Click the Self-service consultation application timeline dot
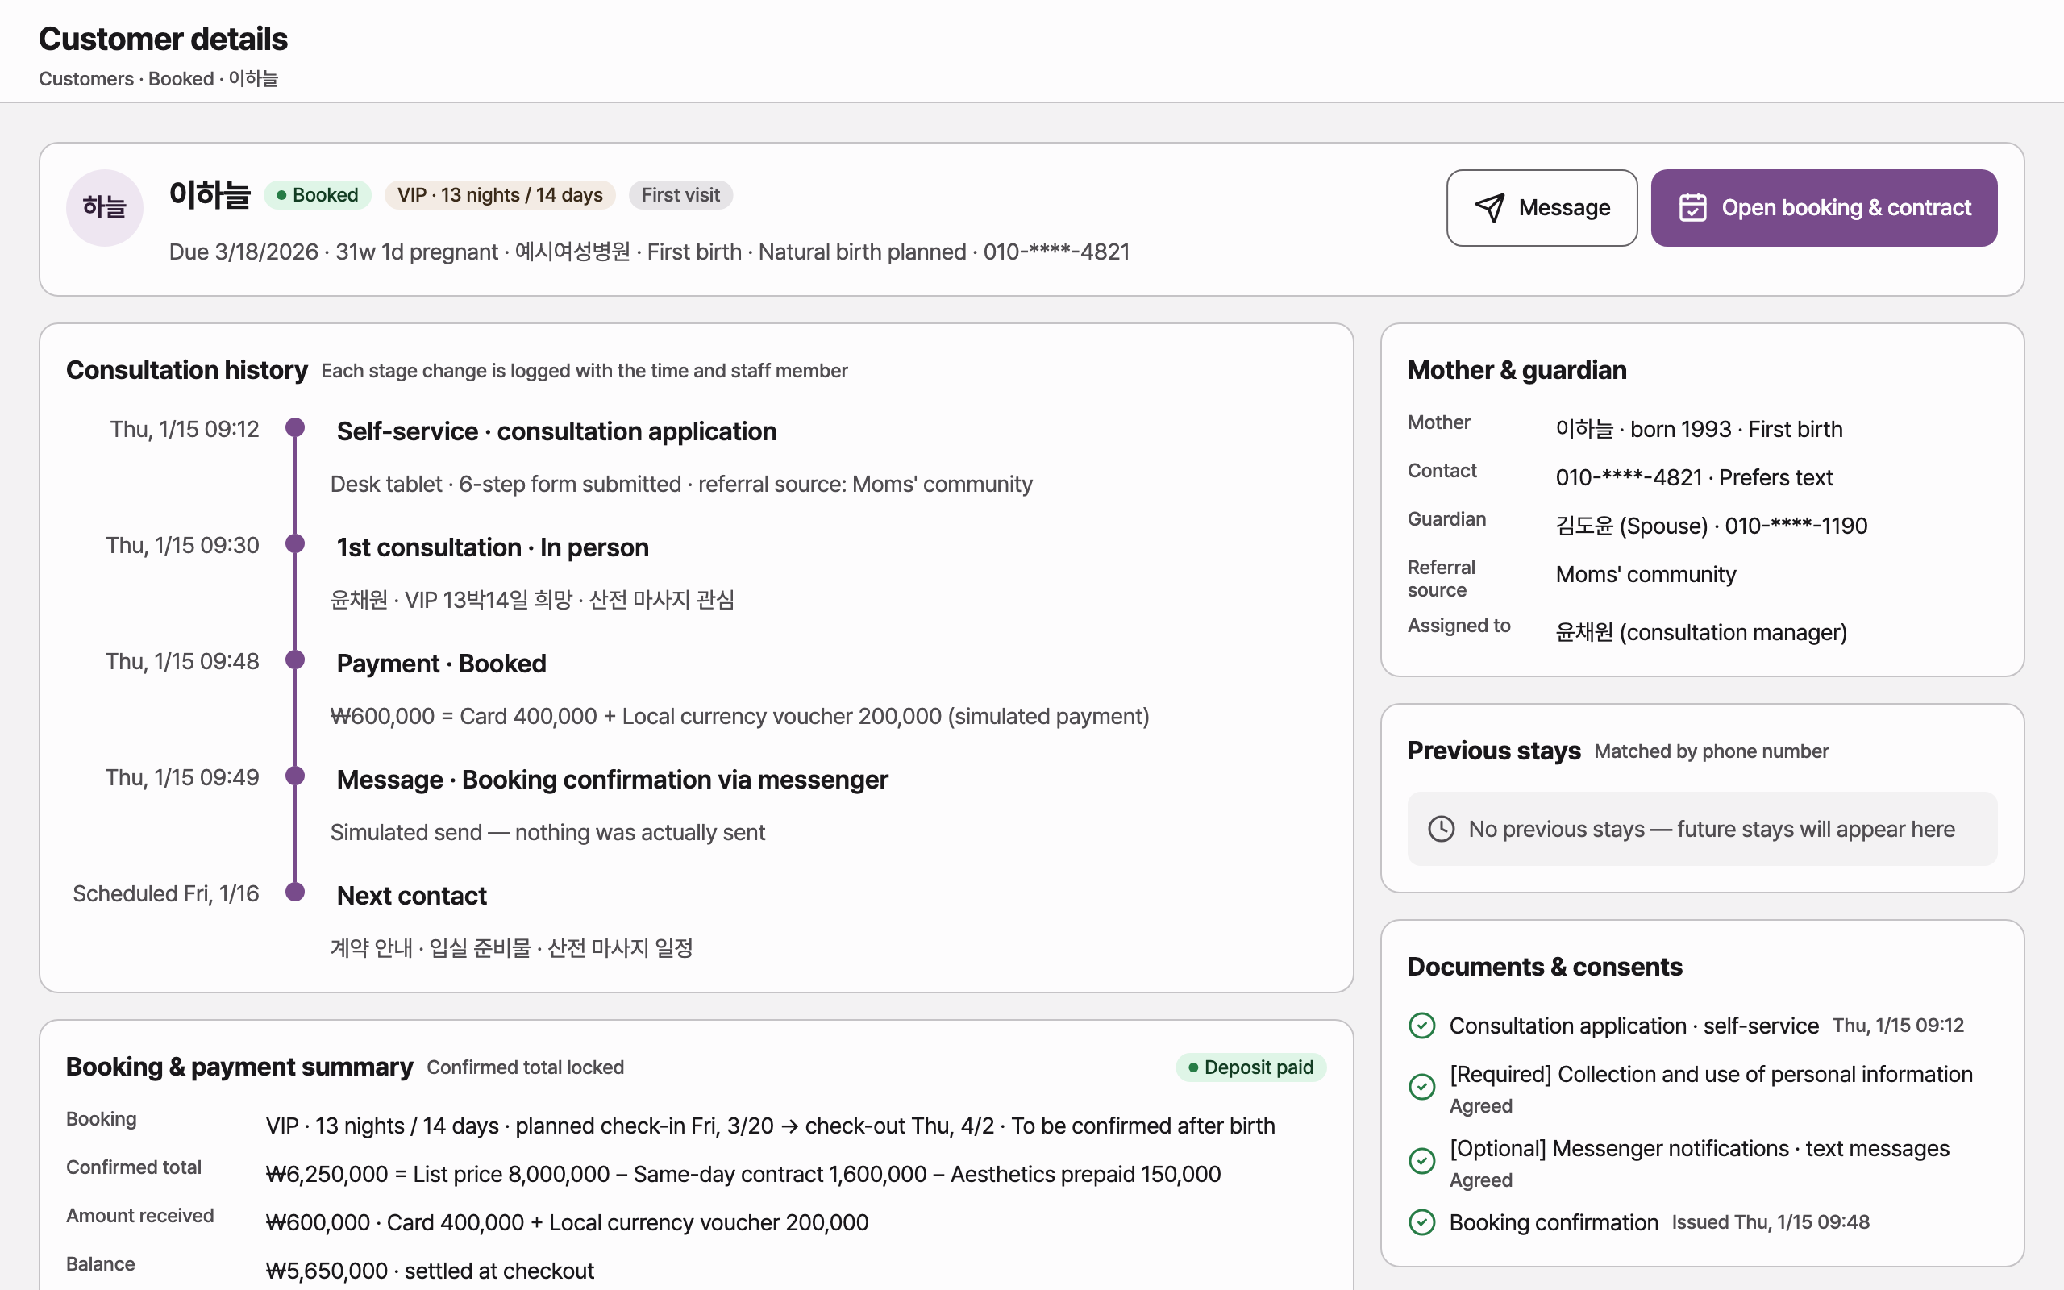The image size is (2064, 1290). (x=295, y=427)
